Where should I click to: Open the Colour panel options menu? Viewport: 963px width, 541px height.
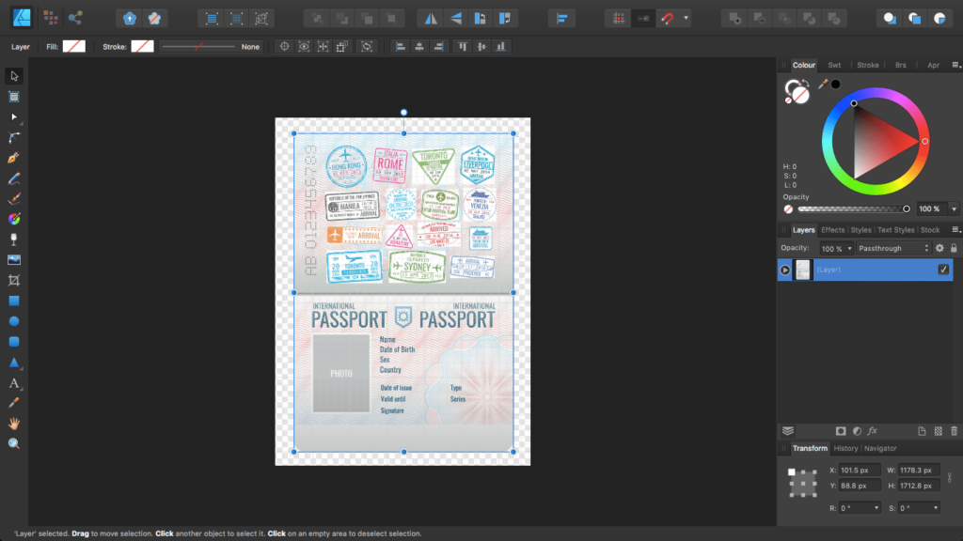[955, 65]
